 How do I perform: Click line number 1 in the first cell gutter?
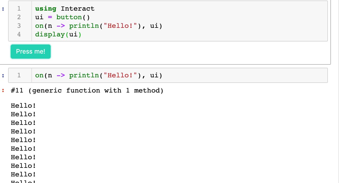pyautogui.click(x=19, y=9)
